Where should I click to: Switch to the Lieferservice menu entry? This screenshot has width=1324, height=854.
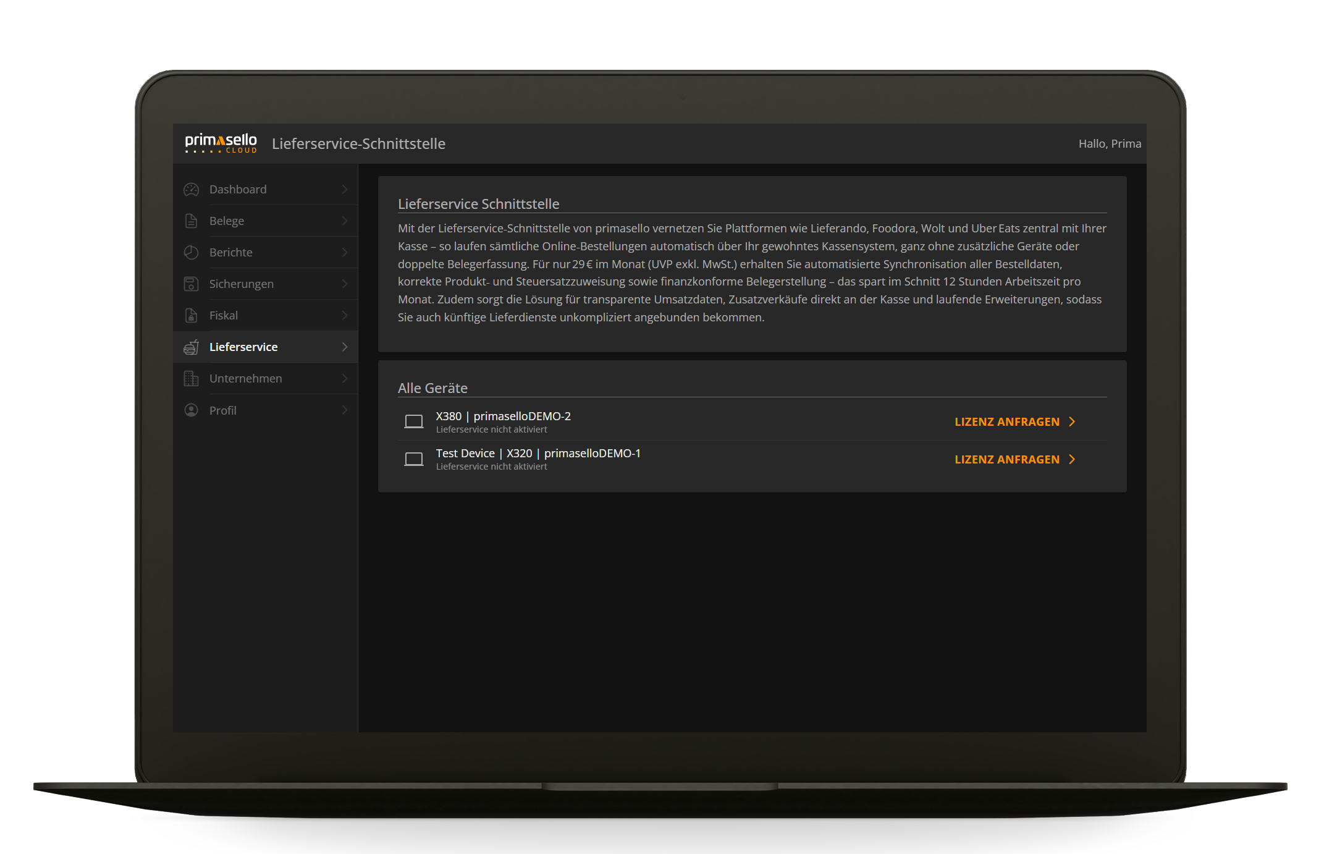(x=243, y=347)
